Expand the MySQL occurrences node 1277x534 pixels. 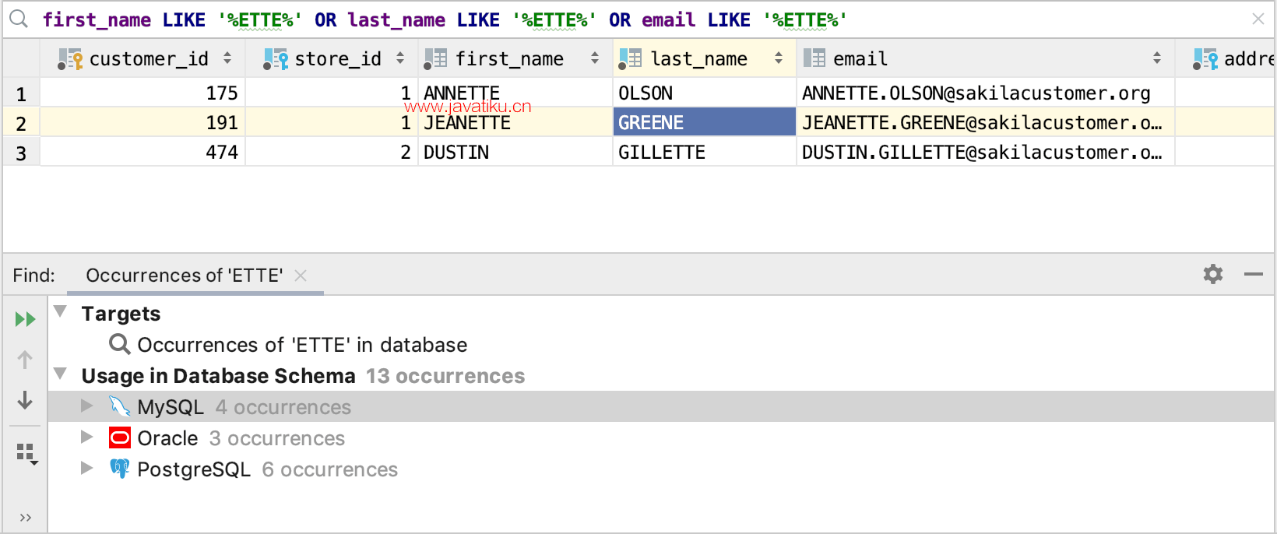click(87, 406)
